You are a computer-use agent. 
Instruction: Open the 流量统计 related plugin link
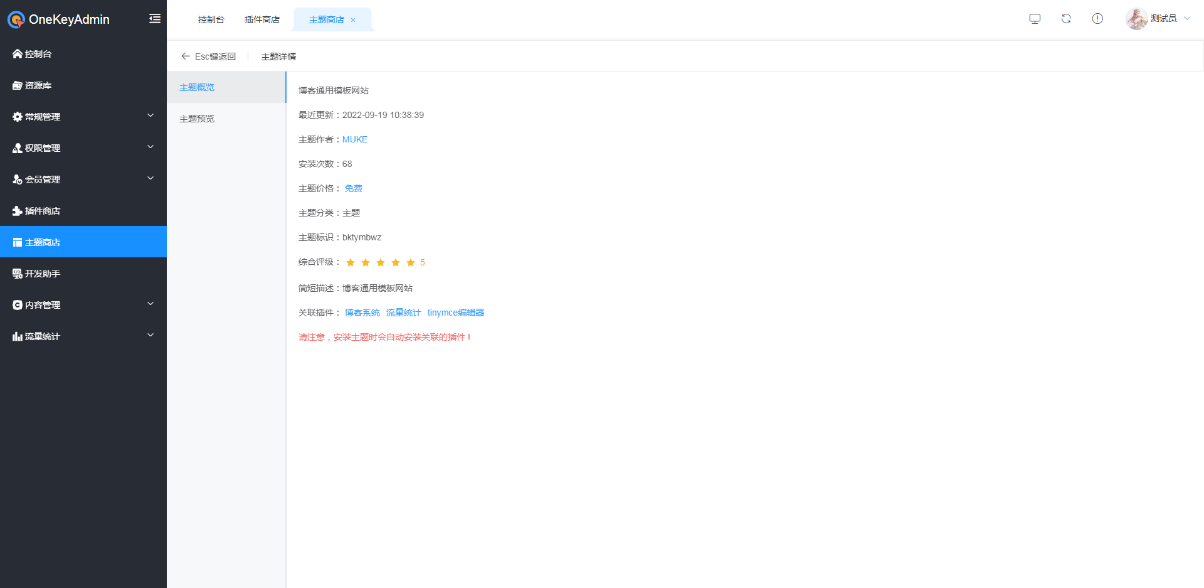404,313
